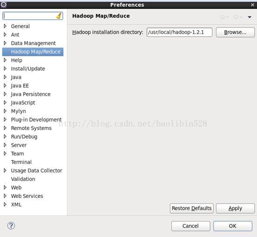
Task: Select the Server tree label
Action: pyautogui.click(x=19, y=145)
